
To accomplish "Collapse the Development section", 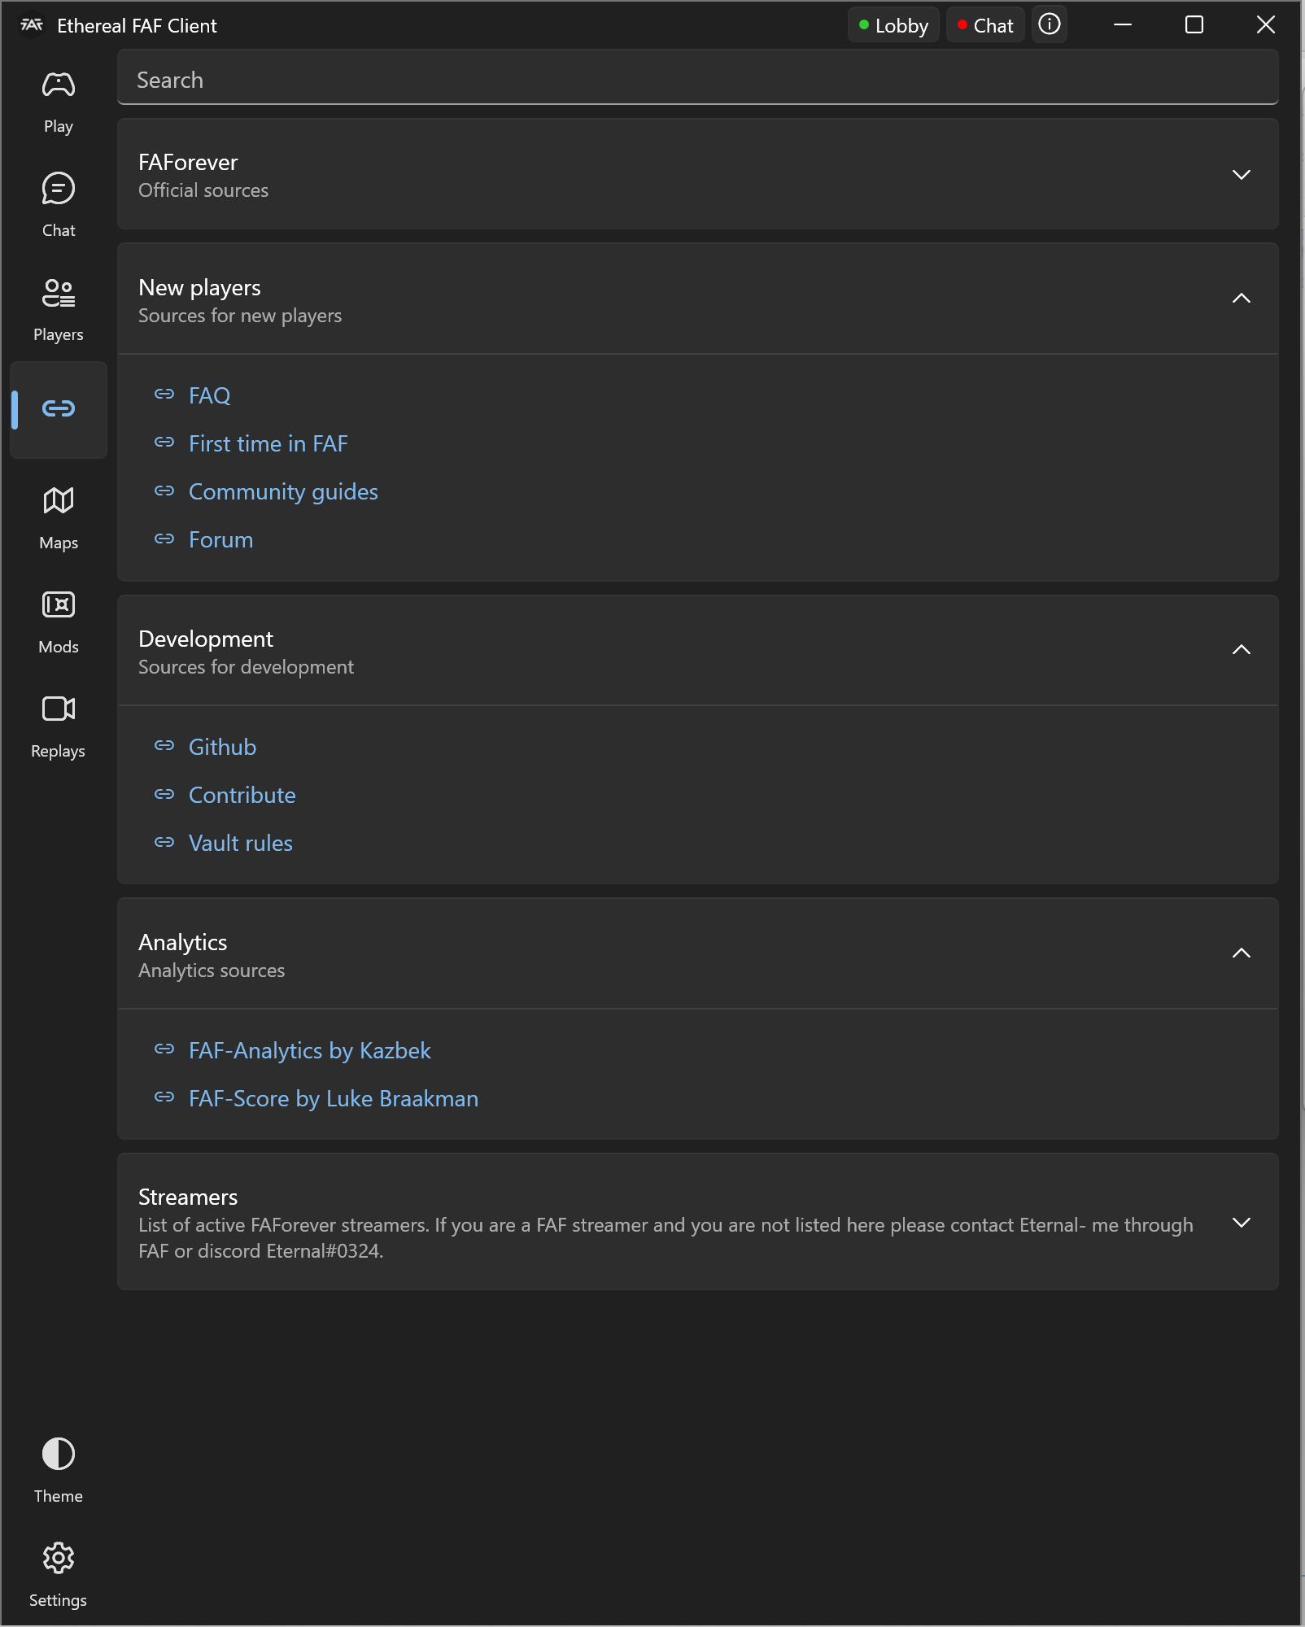I will point(698,651).
